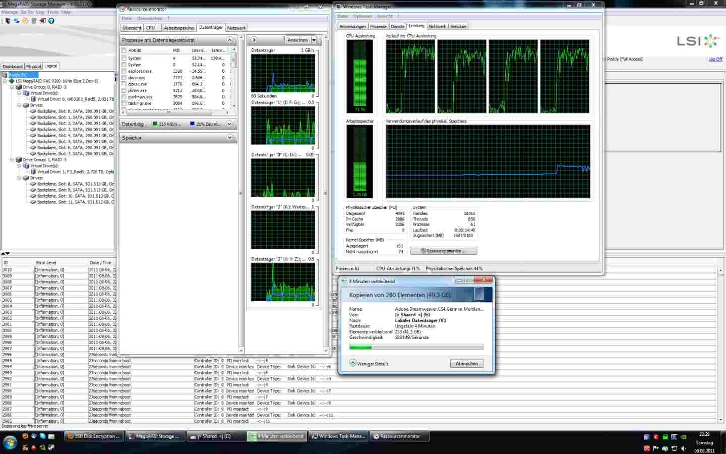
Task: Click the Virtual Drive 1 F3_Raid5 icon
Action: point(33,172)
